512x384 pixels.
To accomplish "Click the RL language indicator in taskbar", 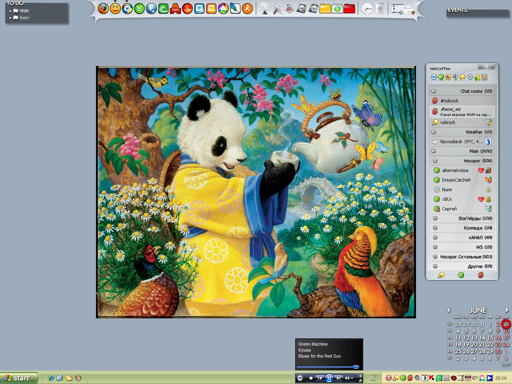I will click(x=373, y=378).
